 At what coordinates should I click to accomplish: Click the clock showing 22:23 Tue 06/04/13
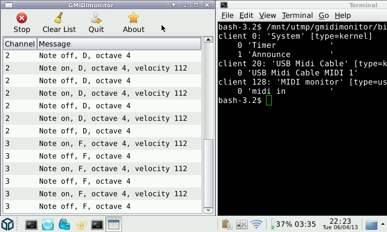pos(340,224)
